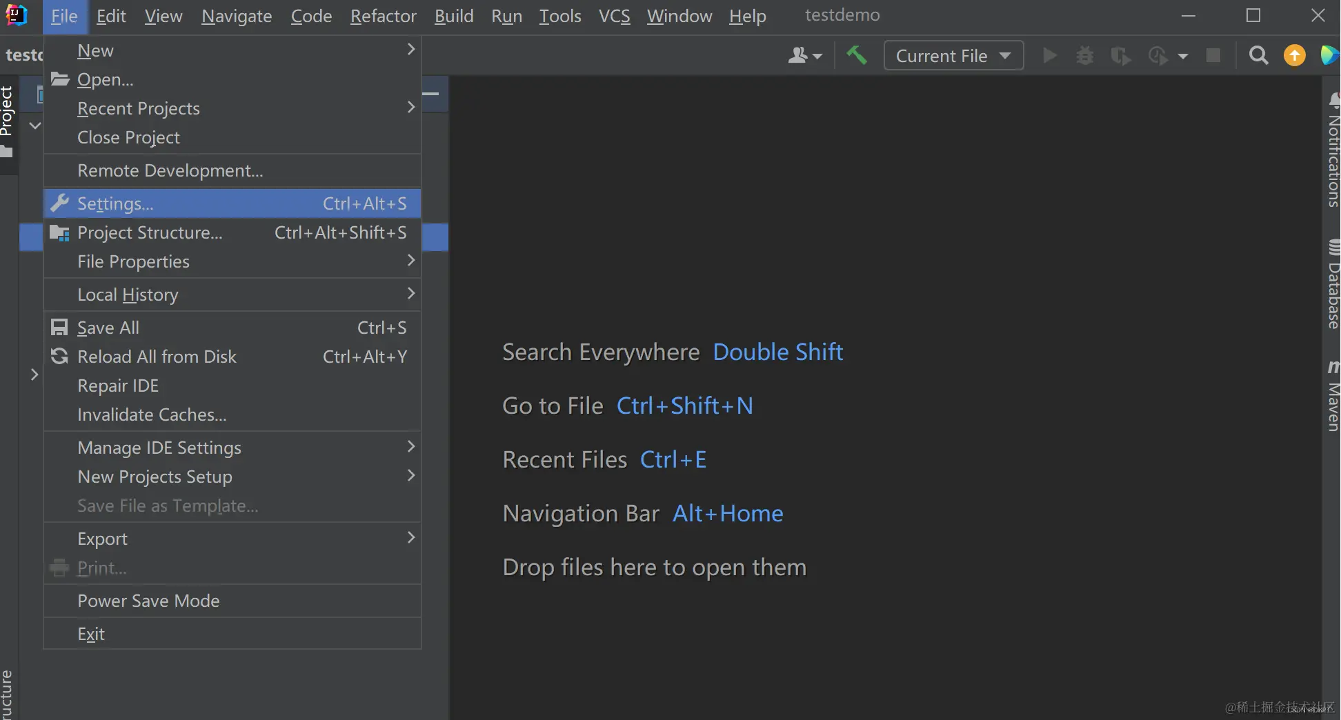This screenshot has height=720, width=1341.
Task: Select Remote Development... entry
Action: tap(232, 170)
